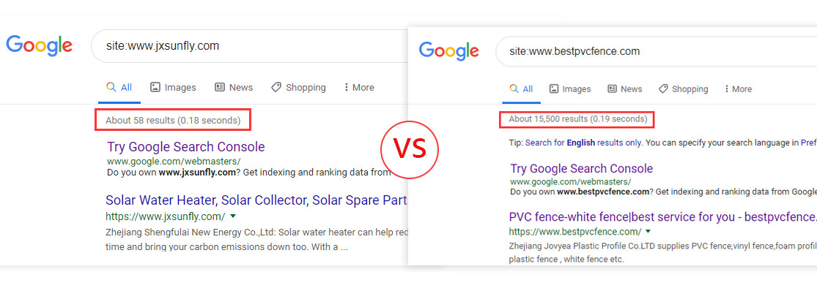
Task: Click the left Try Google Search Console link
Action: (186, 146)
